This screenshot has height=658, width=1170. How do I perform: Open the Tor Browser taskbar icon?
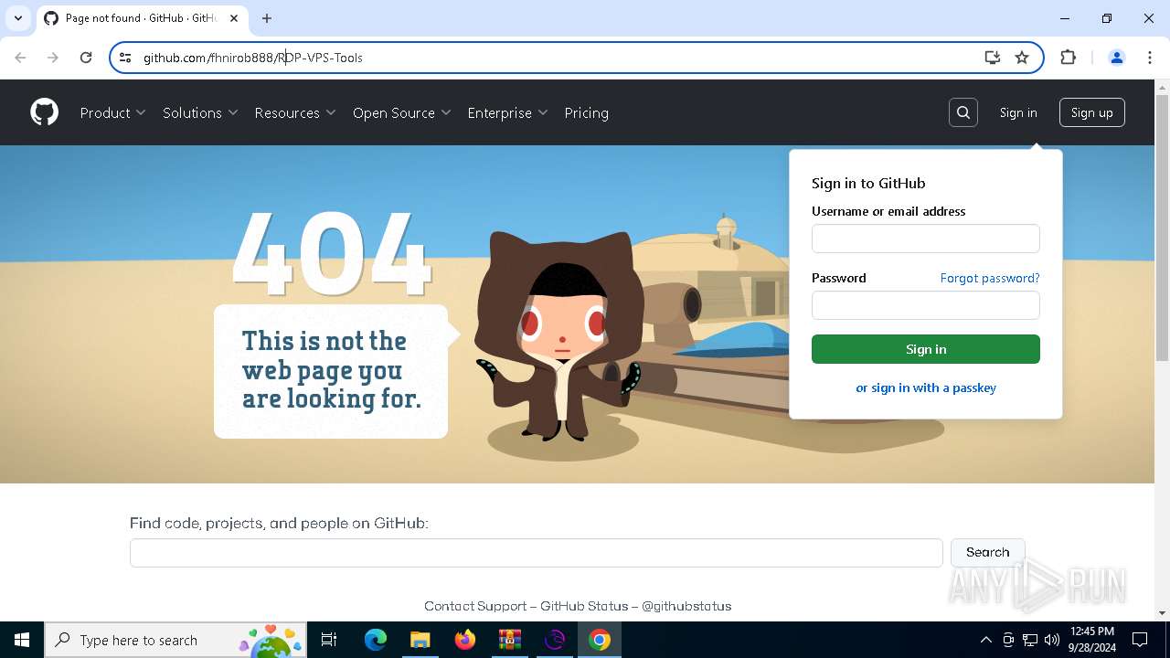click(554, 640)
